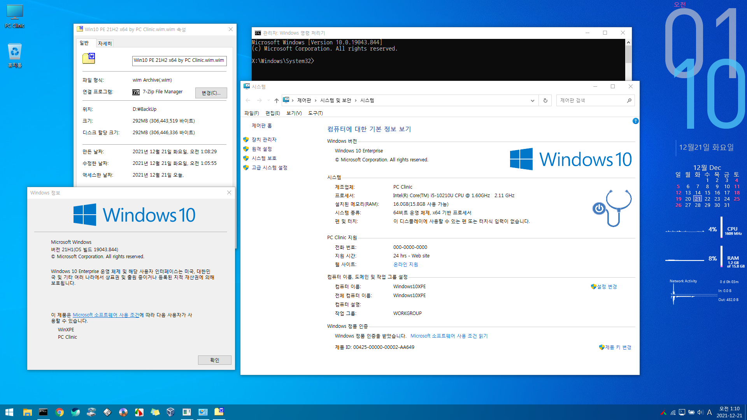The height and width of the screenshot is (420, 747).
Task: Select 시스템 및 보안 in the breadcrumb
Action: tap(336, 100)
